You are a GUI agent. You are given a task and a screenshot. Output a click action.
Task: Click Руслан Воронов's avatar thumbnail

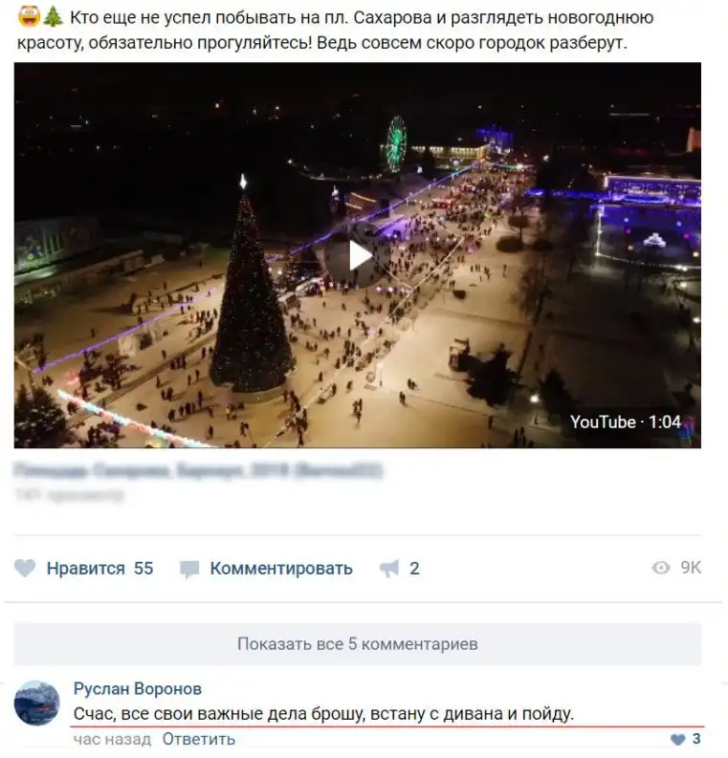(x=36, y=704)
